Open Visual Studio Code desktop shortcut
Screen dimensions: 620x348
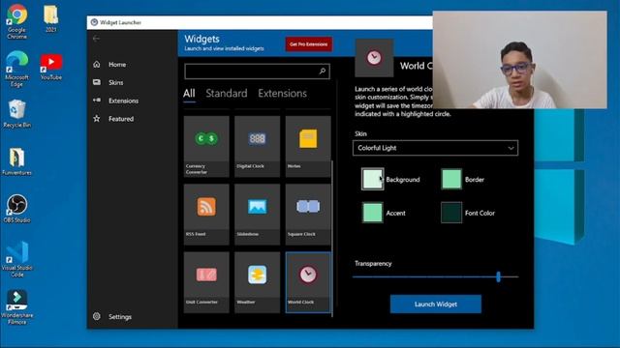tap(16, 259)
